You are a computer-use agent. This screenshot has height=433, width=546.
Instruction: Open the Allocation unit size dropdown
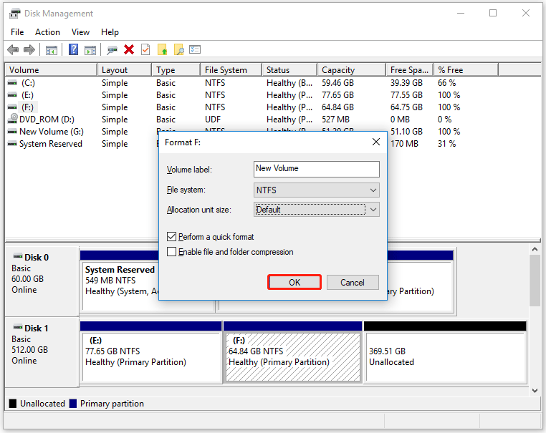317,210
